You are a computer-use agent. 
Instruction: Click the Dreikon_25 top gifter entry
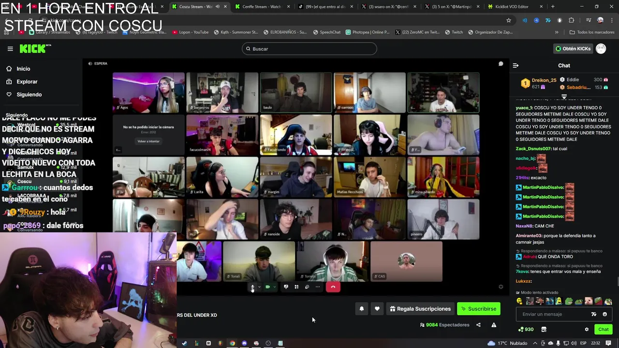tap(538, 83)
